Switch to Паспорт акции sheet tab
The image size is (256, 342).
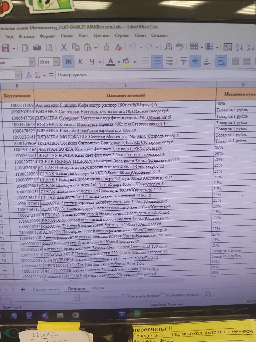pos(46,289)
